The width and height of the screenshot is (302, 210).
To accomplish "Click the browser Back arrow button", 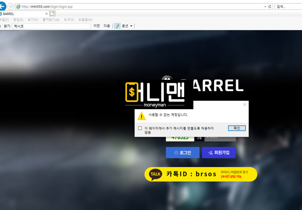I will point(3,7).
